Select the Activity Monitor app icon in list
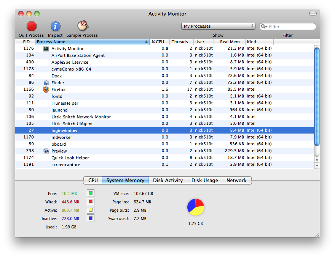The image size is (335, 258). tap(46, 49)
